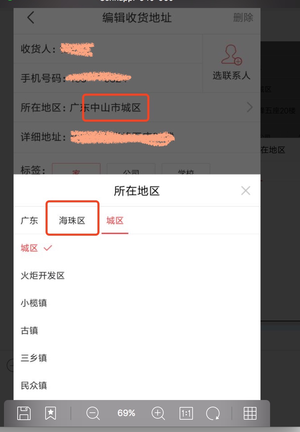The image size is (300, 432).
Task: Tap 删除 to delete the address
Action: (243, 17)
